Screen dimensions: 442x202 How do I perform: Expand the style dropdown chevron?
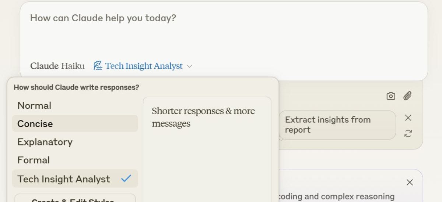[x=189, y=66]
